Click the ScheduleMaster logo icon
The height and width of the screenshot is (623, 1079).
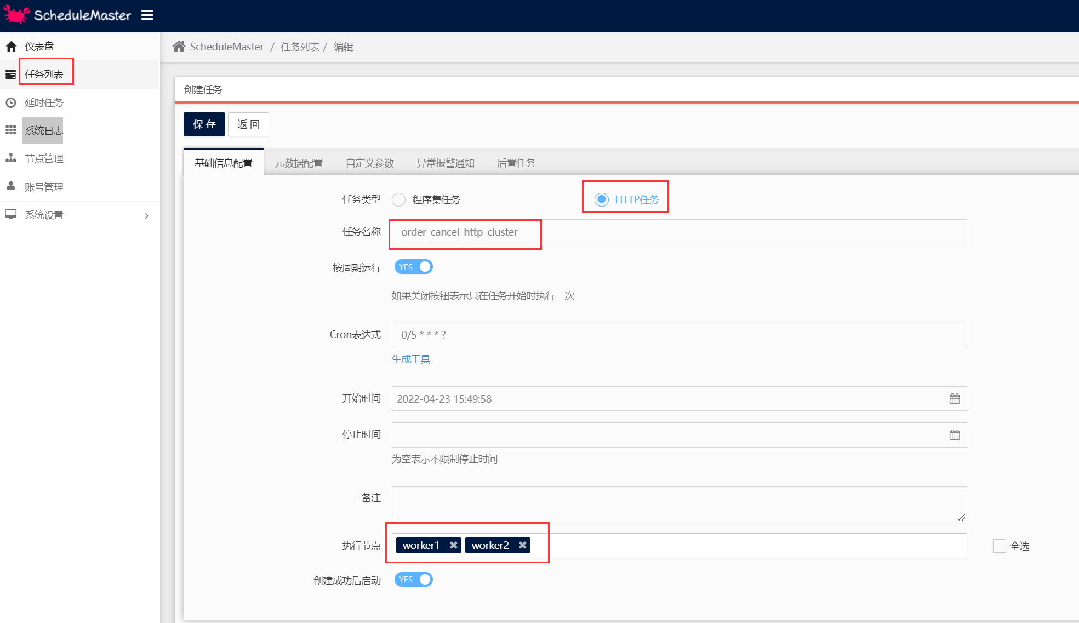[16, 15]
